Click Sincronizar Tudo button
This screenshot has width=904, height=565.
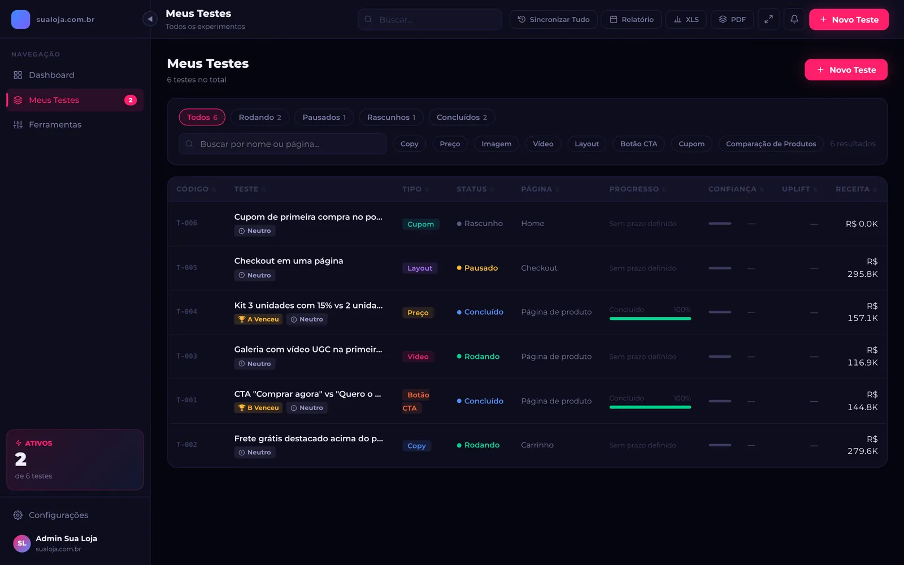(x=554, y=19)
